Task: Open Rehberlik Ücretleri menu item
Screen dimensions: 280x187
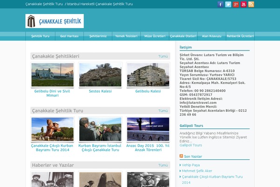Action: click(x=240, y=36)
